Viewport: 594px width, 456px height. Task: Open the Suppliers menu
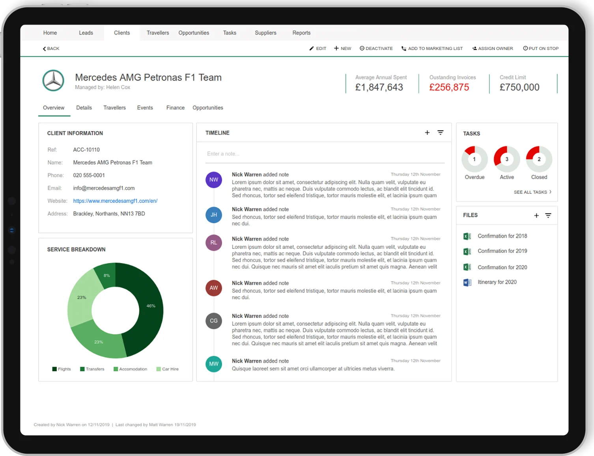(x=265, y=33)
